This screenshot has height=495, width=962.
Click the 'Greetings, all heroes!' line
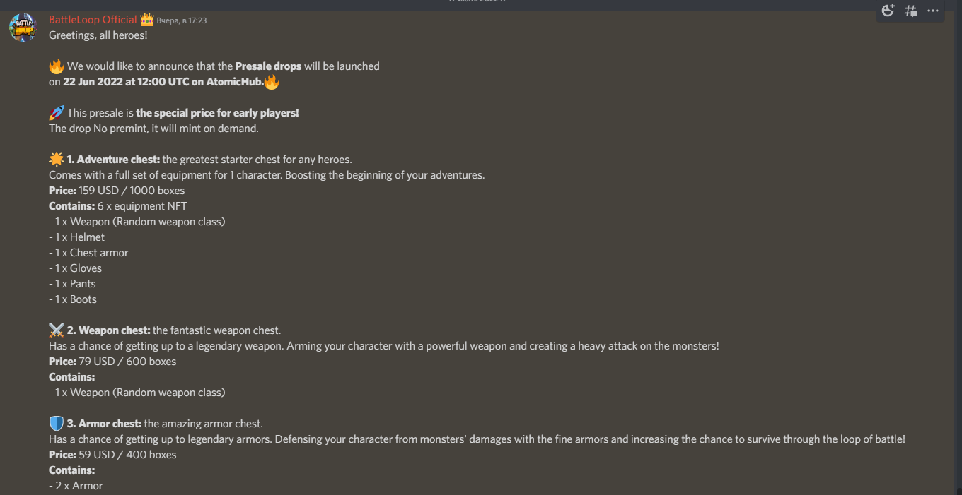pos(98,35)
